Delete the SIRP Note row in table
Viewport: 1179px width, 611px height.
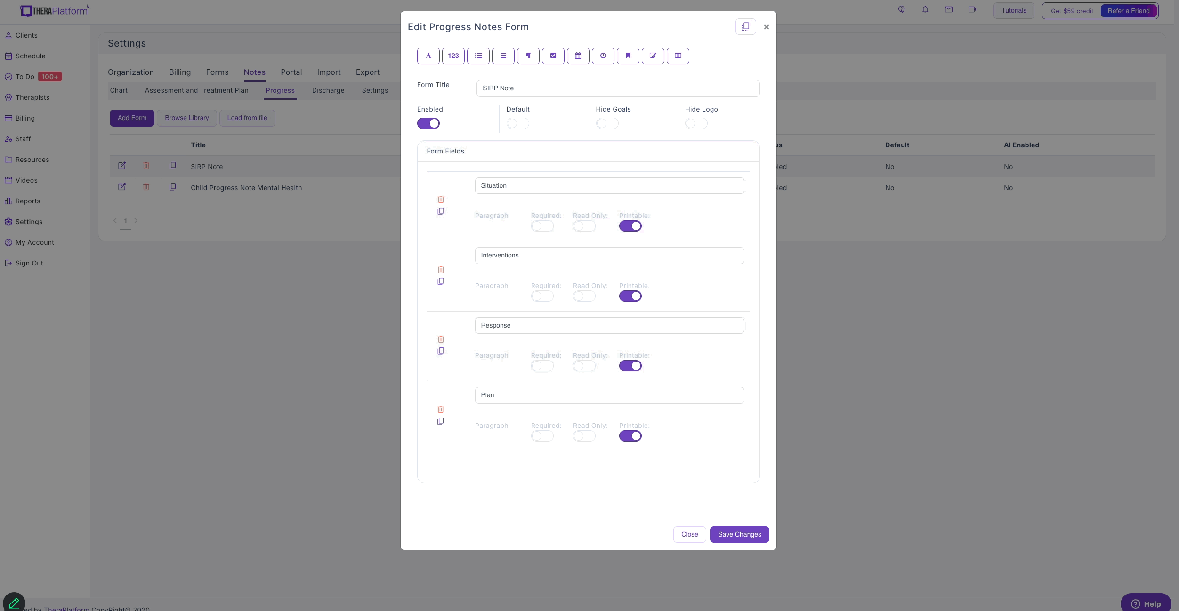click(x=146, y=166)
